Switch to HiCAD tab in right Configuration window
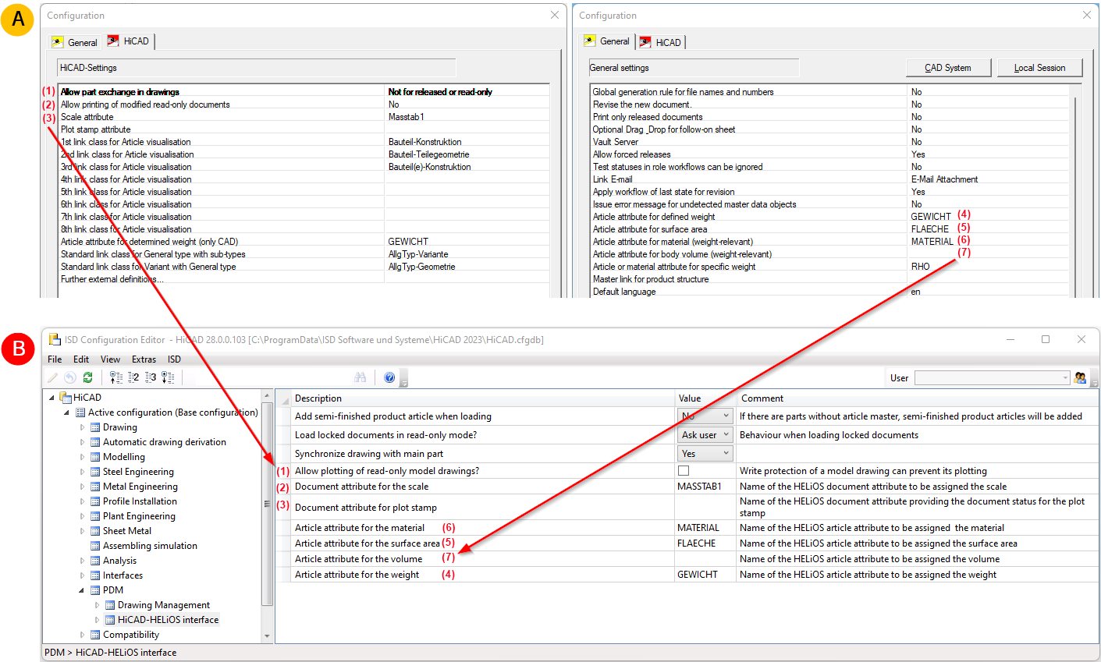The height and width of the screenshot is (662, 1101). point(661,42)
